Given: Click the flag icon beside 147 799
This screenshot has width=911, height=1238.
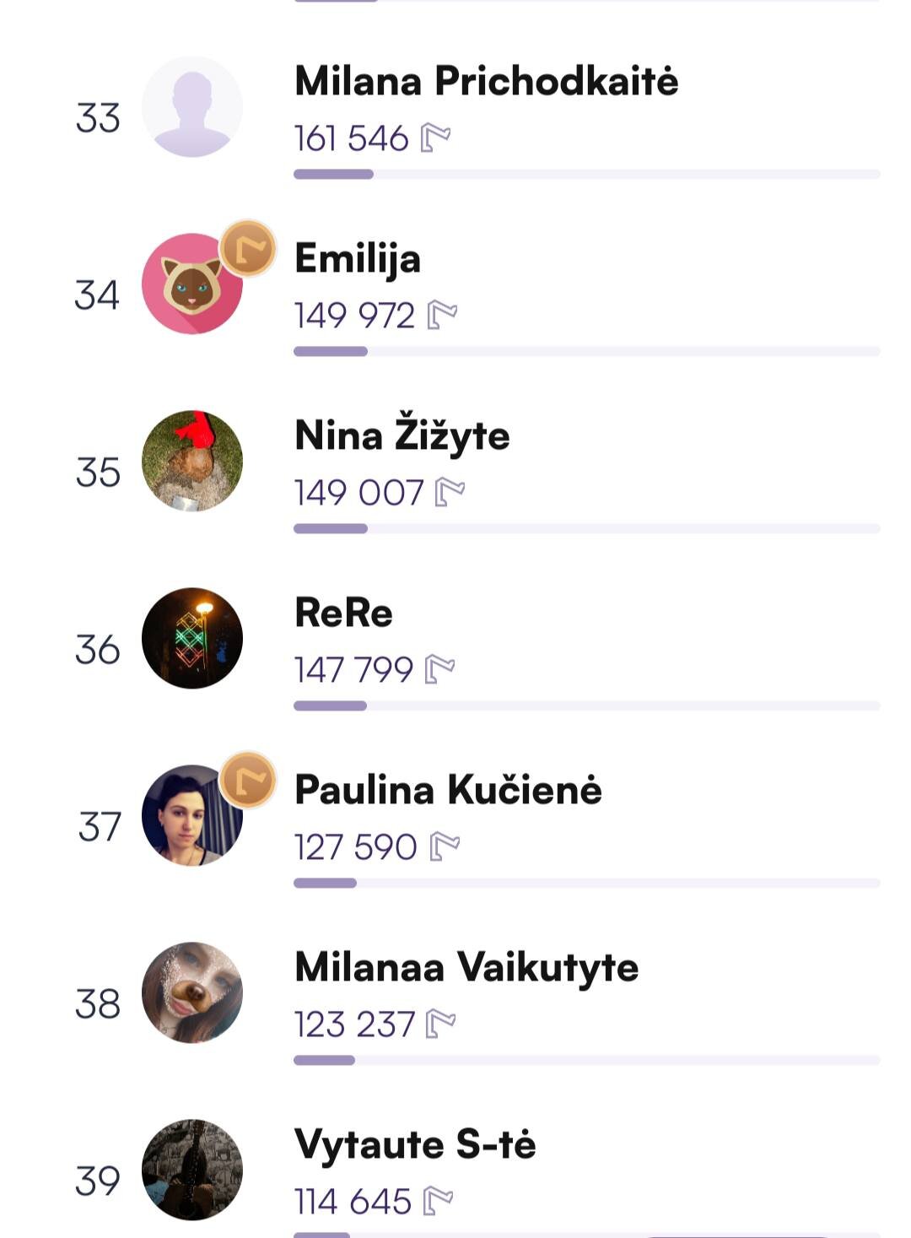Looking at the screenshot, I should click(x=439, y=670).
